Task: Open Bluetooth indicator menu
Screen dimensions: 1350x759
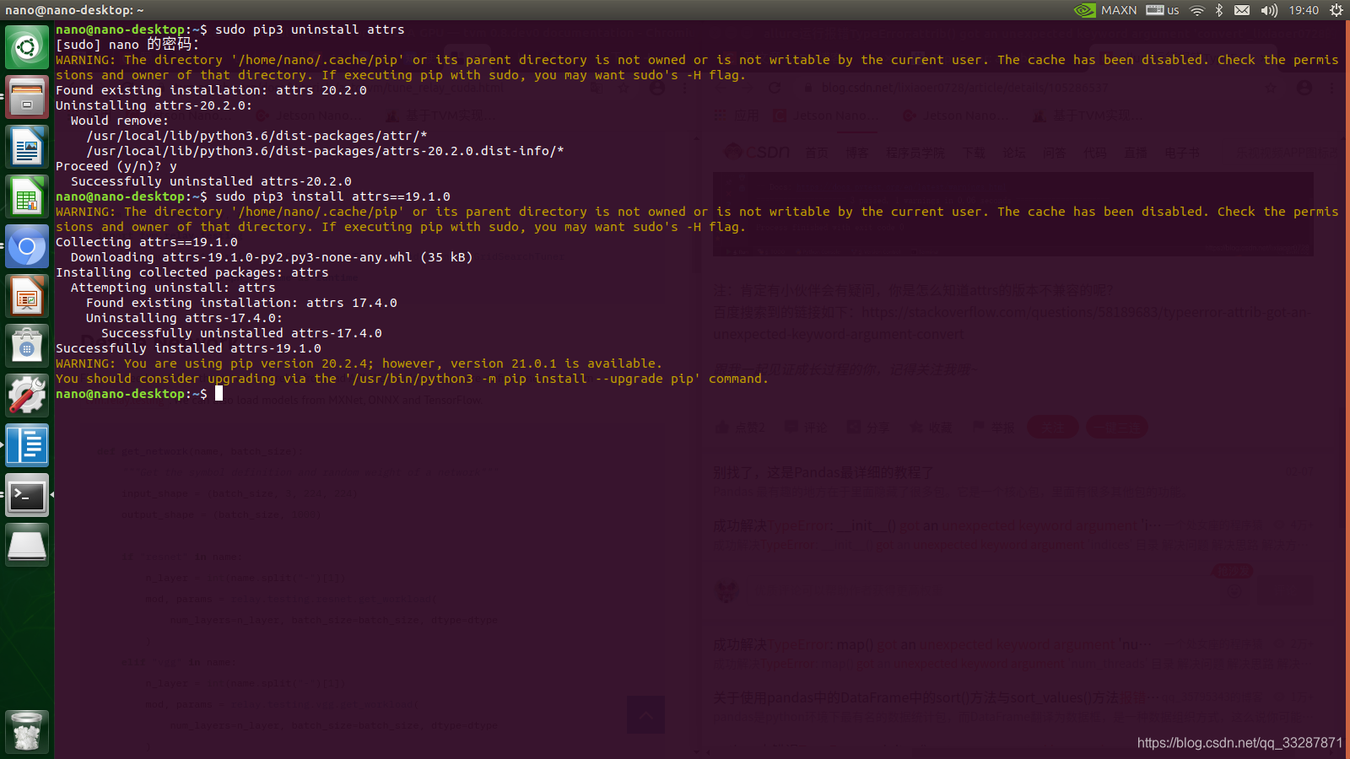Action: pyautogui.click(x=1219, y=10)
